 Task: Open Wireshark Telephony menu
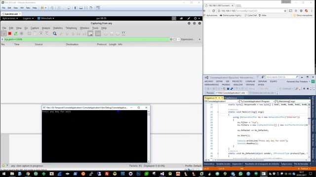pos(71,28)
